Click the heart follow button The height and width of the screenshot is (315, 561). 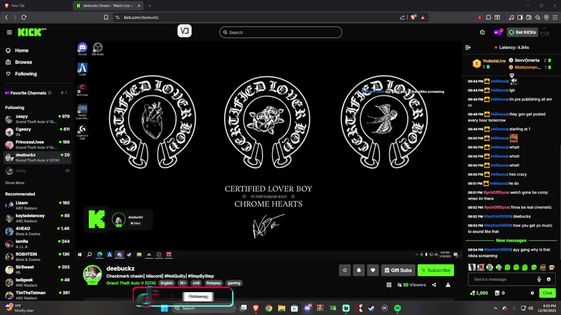(373, 270)
